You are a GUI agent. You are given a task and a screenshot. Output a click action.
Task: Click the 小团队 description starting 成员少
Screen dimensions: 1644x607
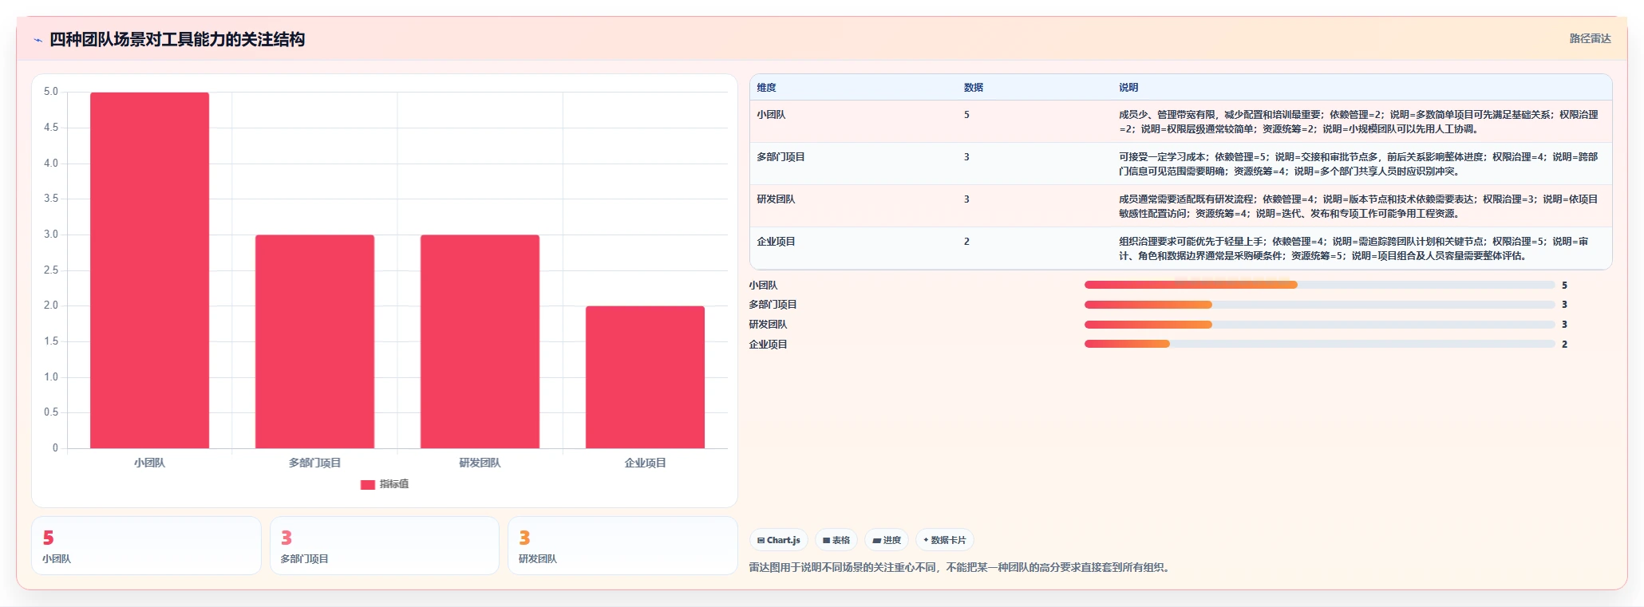pos(1358,122)
